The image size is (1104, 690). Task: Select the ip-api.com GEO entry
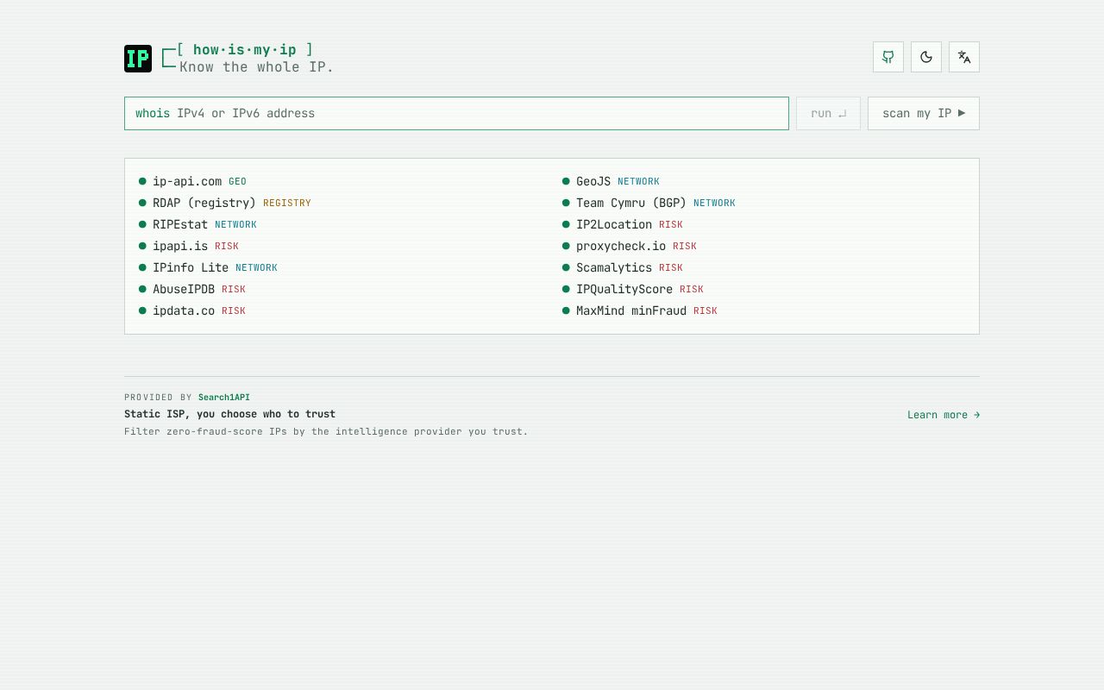click(192, 181)
